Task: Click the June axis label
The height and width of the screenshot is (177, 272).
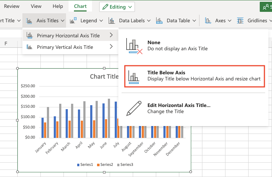Action: tap(104, 145)
